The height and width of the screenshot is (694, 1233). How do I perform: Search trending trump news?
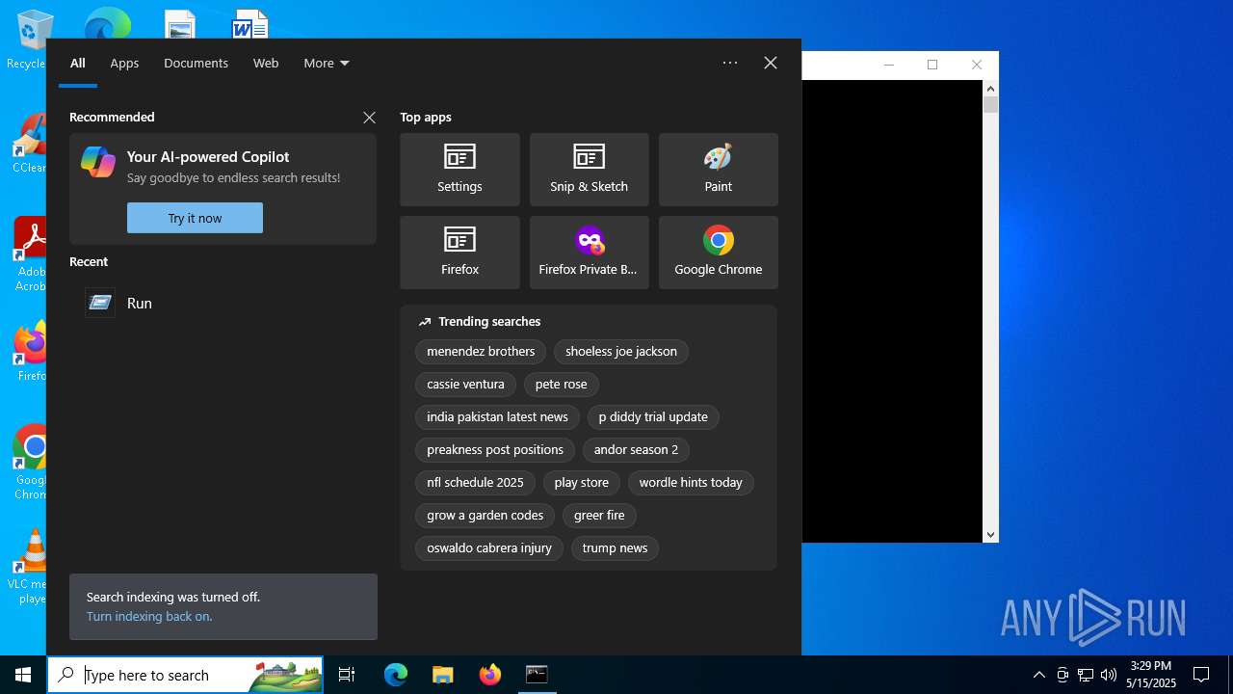pos(615,547)
